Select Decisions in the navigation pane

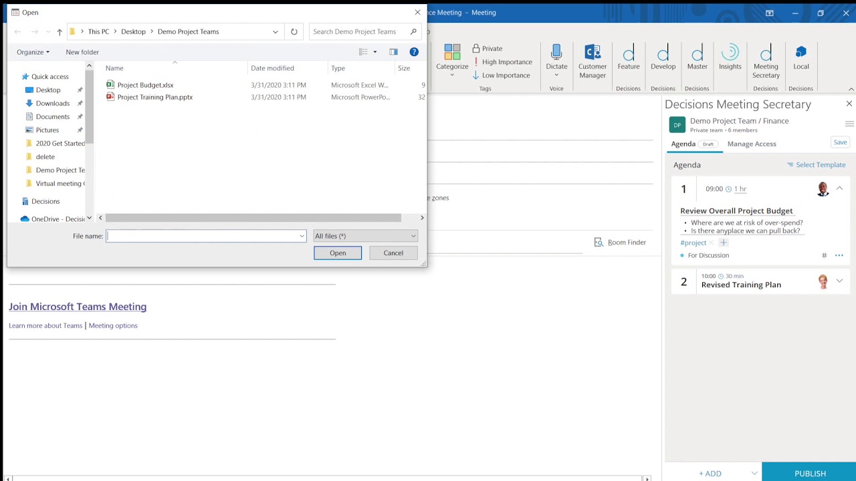[45, 201]
